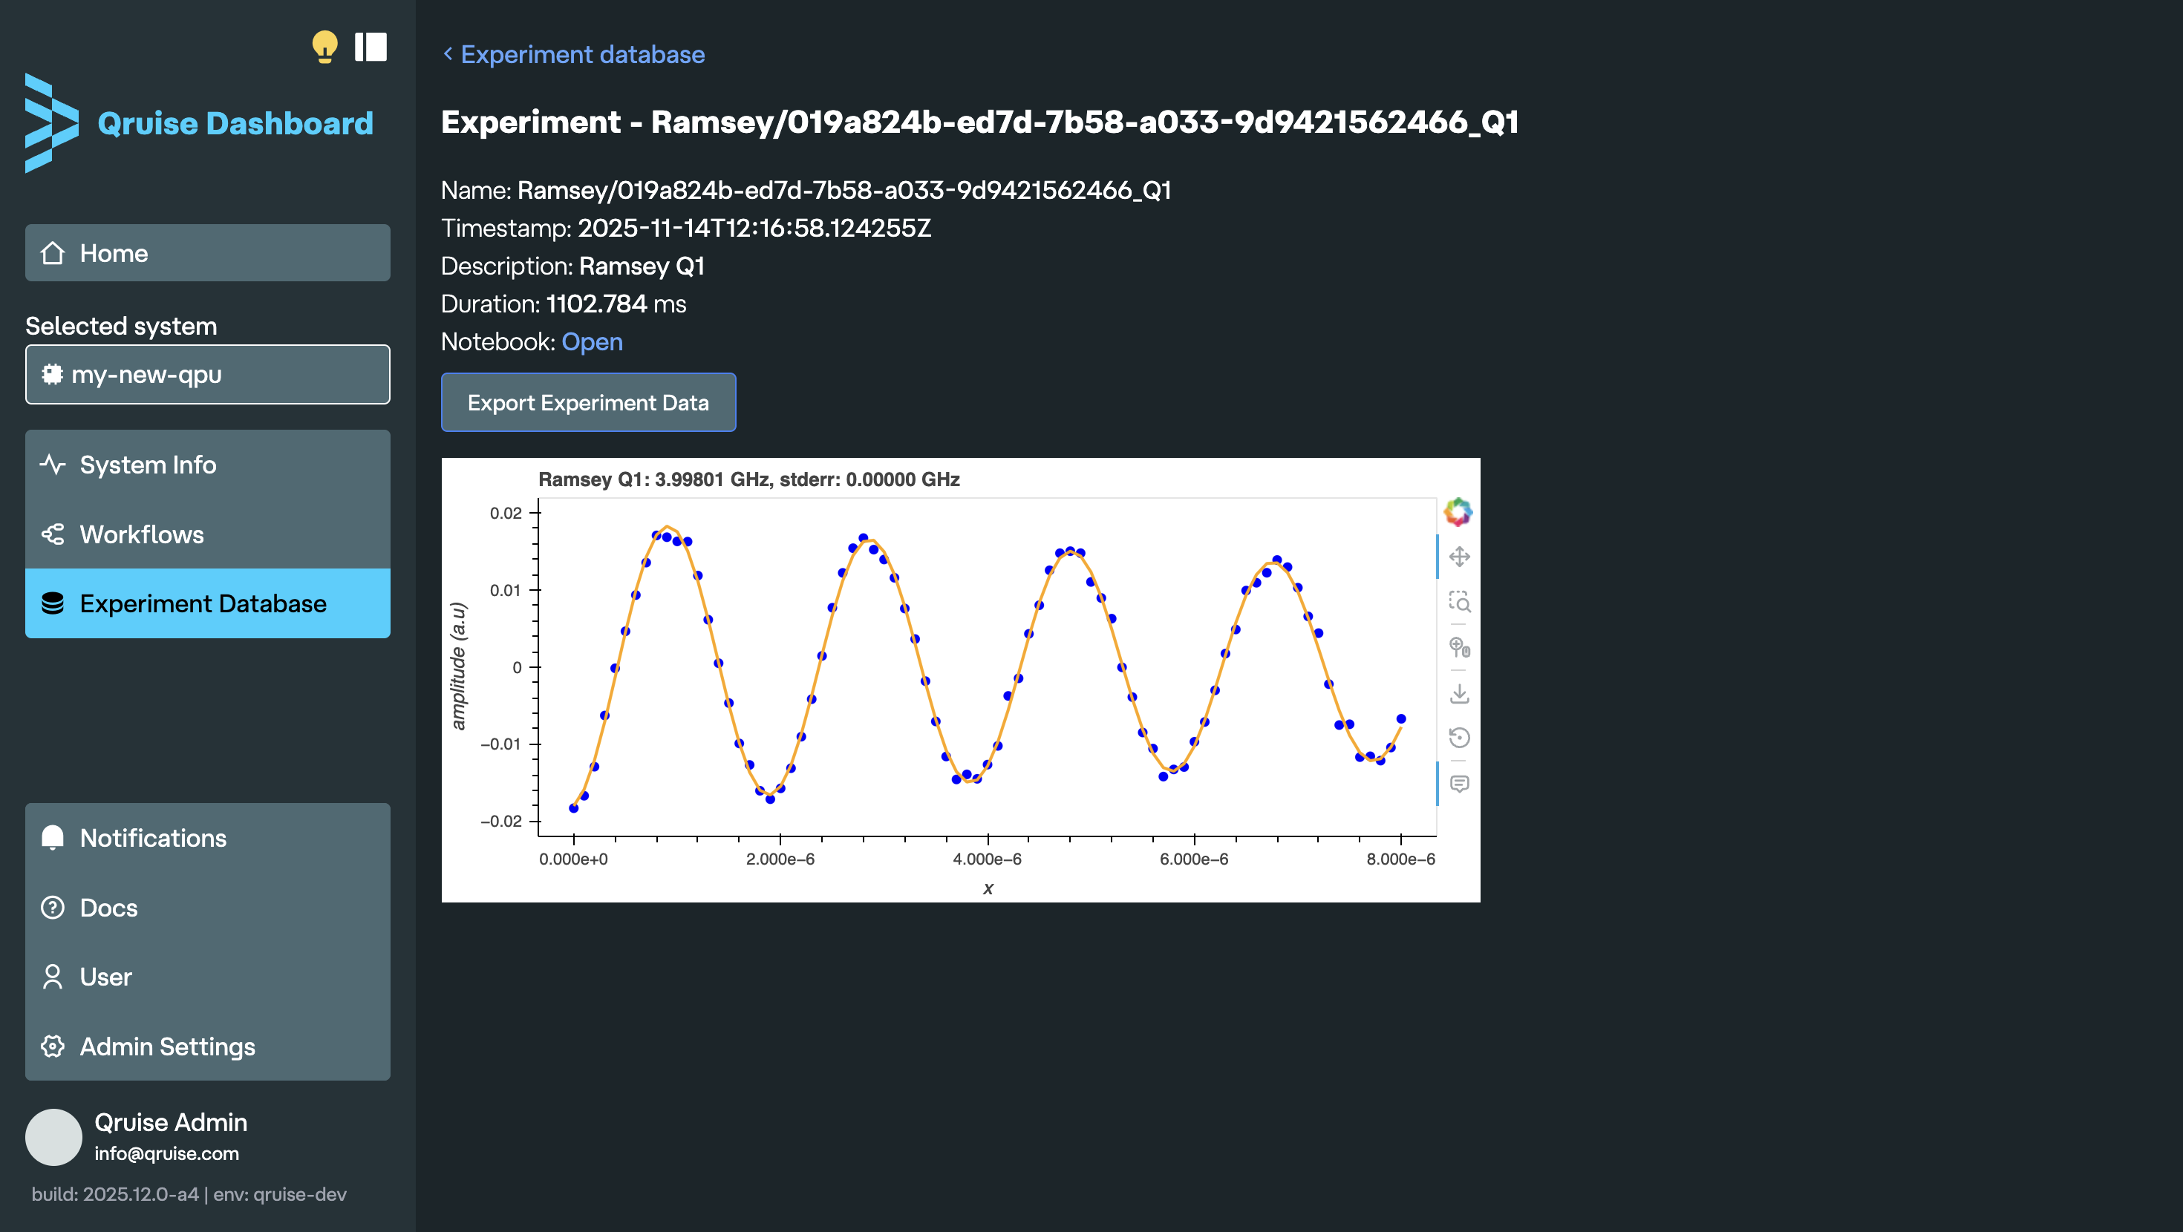Click the Bokeh logo icon
The width and height of the screenshot is (2183, 1232).
1458,512
